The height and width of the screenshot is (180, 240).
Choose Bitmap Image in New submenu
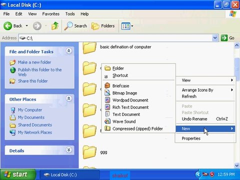138,93
